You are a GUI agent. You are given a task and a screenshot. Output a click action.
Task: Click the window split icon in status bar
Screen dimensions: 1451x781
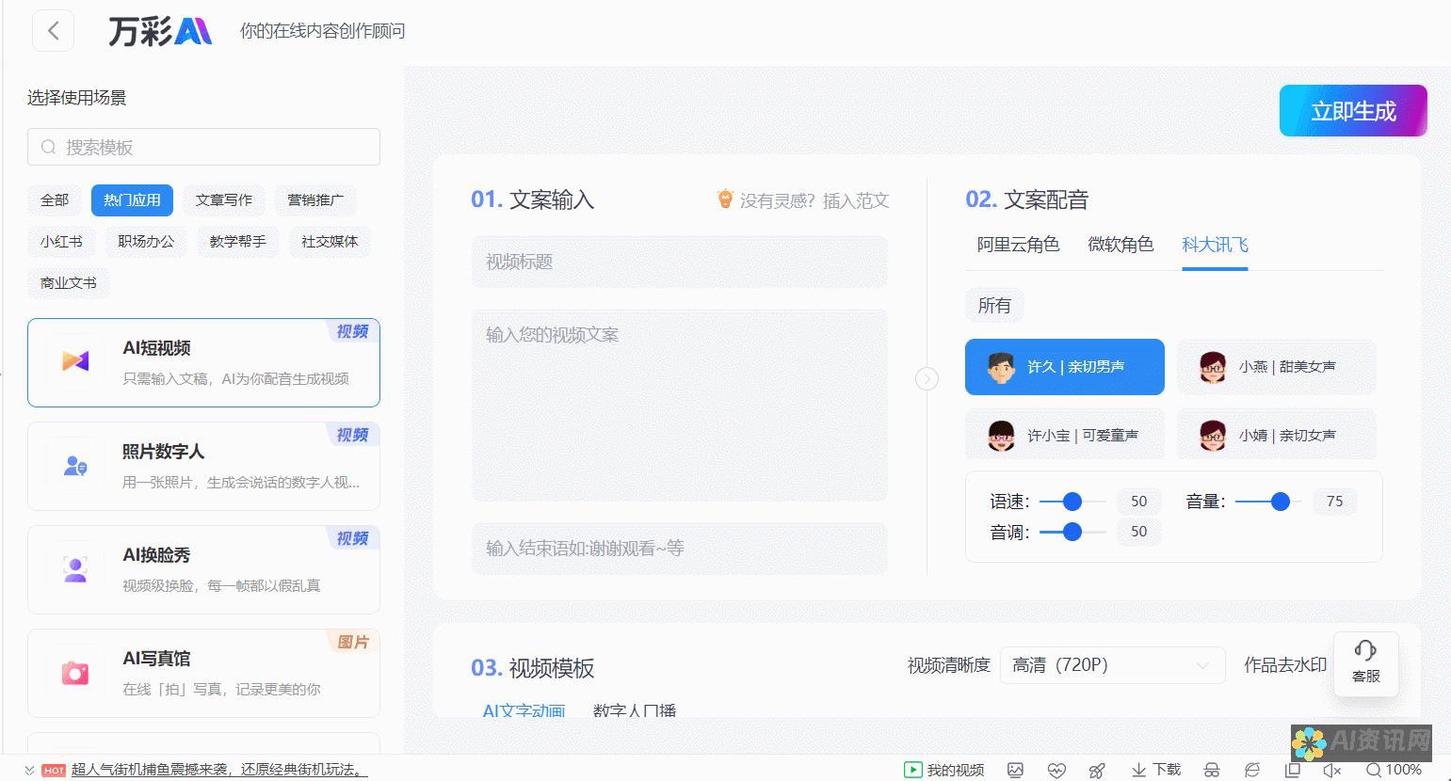(1292, 769)
